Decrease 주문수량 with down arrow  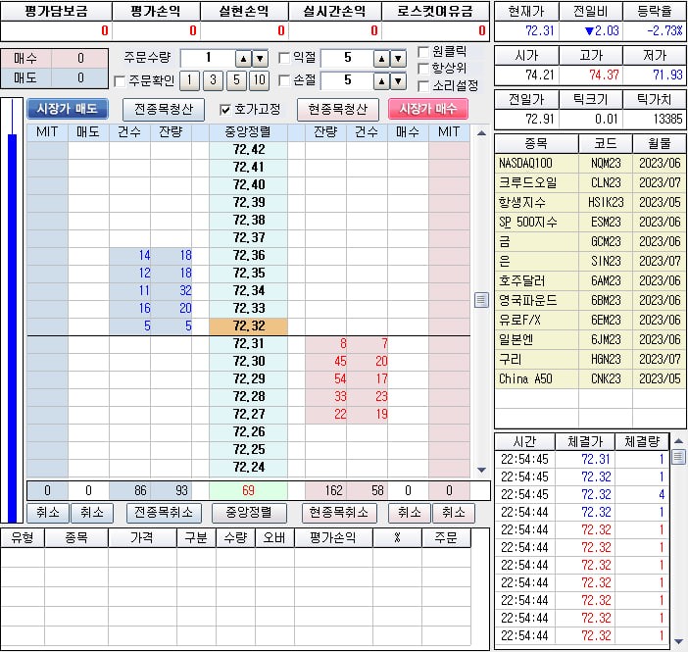260,58
